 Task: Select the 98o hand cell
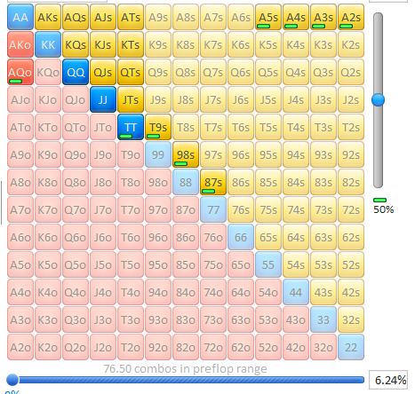(x=158, y=182)
